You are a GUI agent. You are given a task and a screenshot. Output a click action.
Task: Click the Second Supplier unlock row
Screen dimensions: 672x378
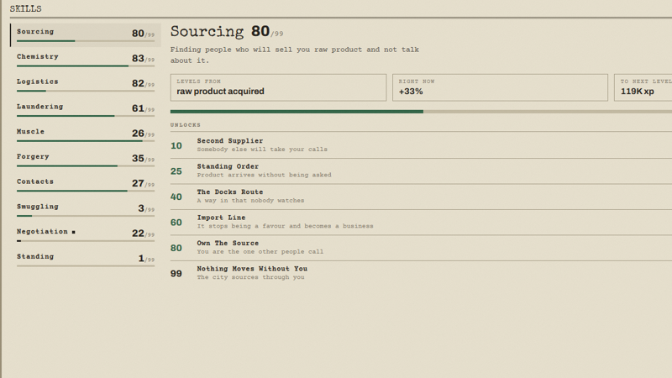[421, 144]
